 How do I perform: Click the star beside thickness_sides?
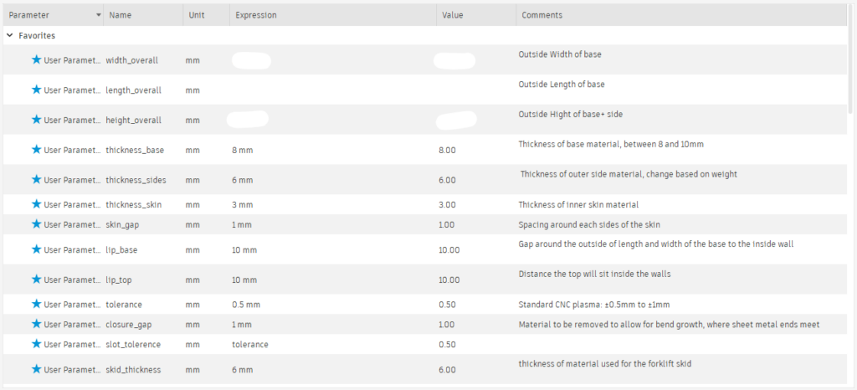click(x=36, y=180)
